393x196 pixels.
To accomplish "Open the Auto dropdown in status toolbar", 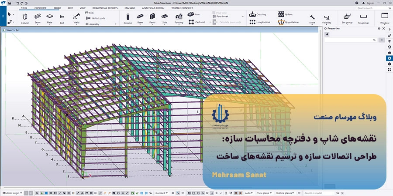I will (248, 193).
